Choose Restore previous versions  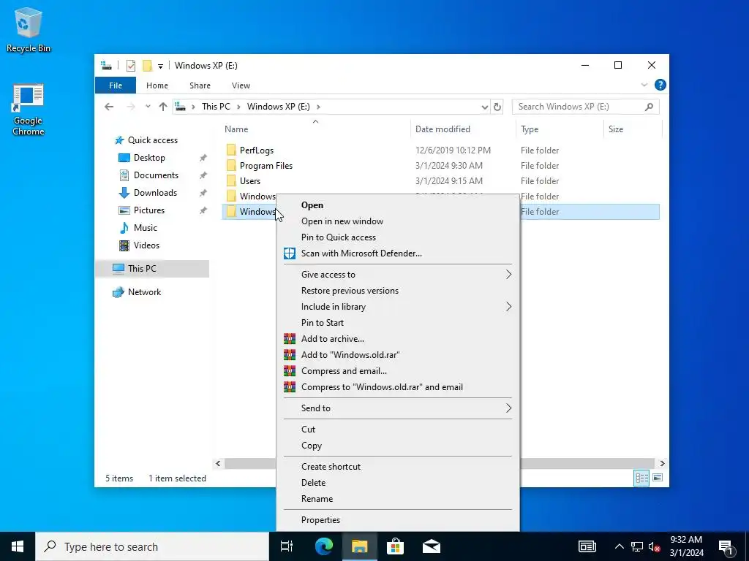(x=397, y=291)
